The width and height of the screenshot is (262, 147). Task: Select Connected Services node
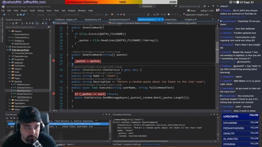[x=23, y=53]
